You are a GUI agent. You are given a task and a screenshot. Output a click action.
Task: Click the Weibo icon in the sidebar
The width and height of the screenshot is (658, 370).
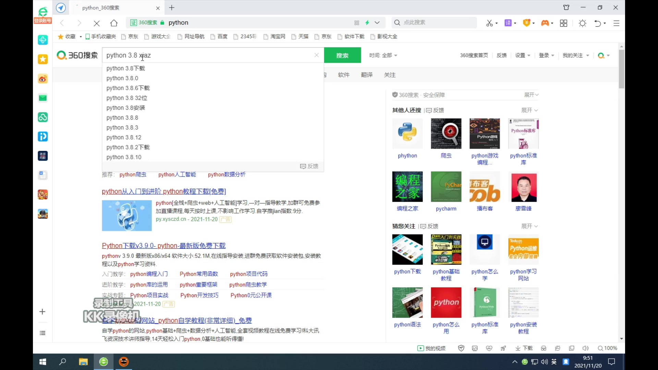tap(42, 79)
